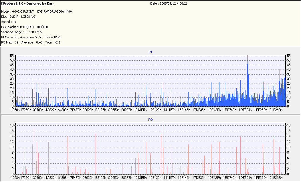Click 19E42Fh under the PO chart
This screenshot has width=301, height=182.
(x=214, y=178)
